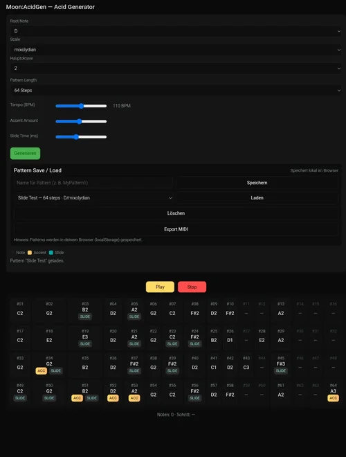
Task: Click the SLIDE badge on step #19
Action: click(x=85, y=344)
